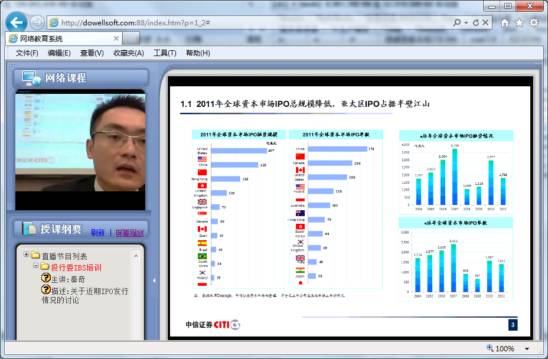Click the URL address bar field
The height and width of the screenshot is (359, 548).
[x=248, y=23]
